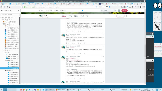Collapse the ブックマークツールバー folder

point(1,18)
